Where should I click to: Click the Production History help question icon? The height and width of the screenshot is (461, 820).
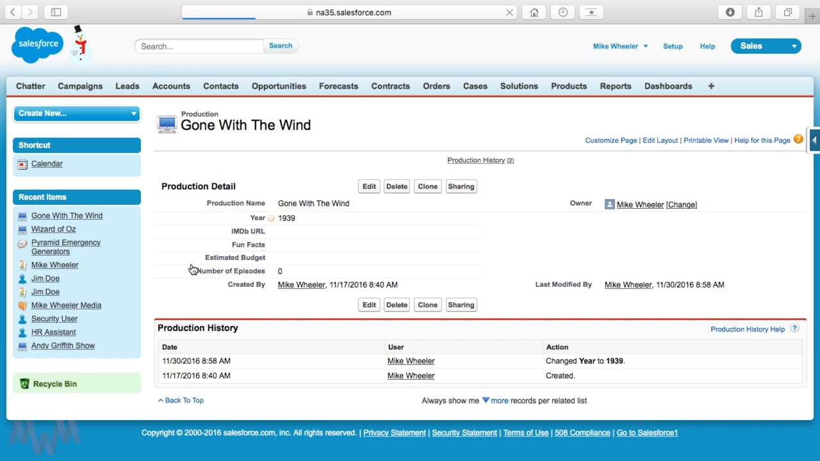coord(794,328)
